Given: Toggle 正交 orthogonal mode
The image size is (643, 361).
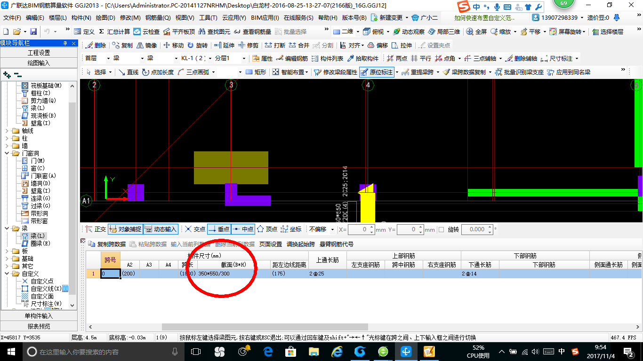Looking at the screenshot, I should (x=96, y=229).
